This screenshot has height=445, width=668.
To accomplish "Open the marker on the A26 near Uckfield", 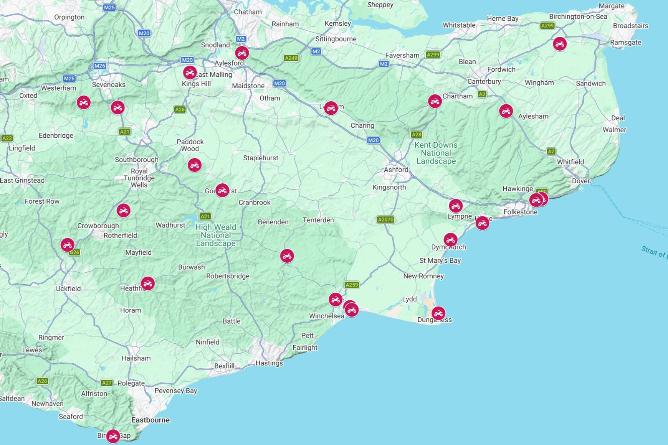I will pos(68,245).
